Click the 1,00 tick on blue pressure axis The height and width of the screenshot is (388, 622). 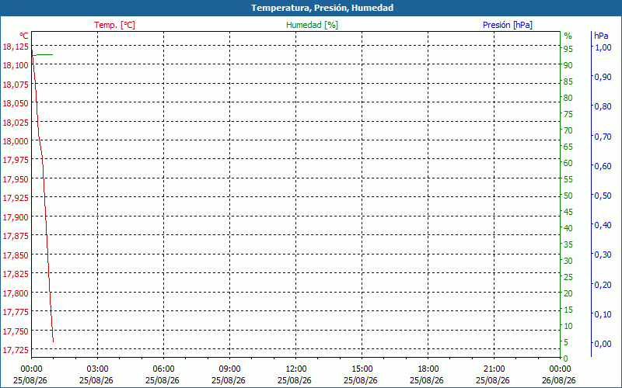tap(603, 47)
